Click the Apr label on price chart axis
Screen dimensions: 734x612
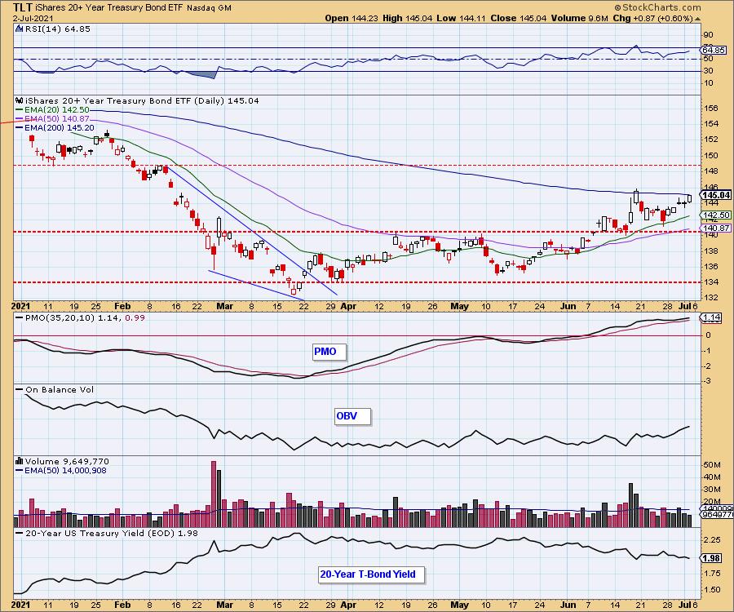348,306
